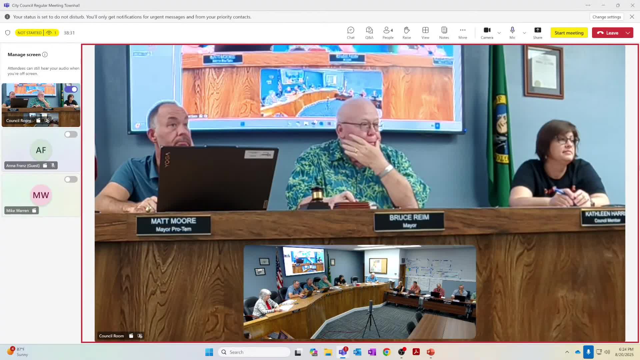Click the Manage screen info icon
Viewport: 640px width, 360px height.
45,55
